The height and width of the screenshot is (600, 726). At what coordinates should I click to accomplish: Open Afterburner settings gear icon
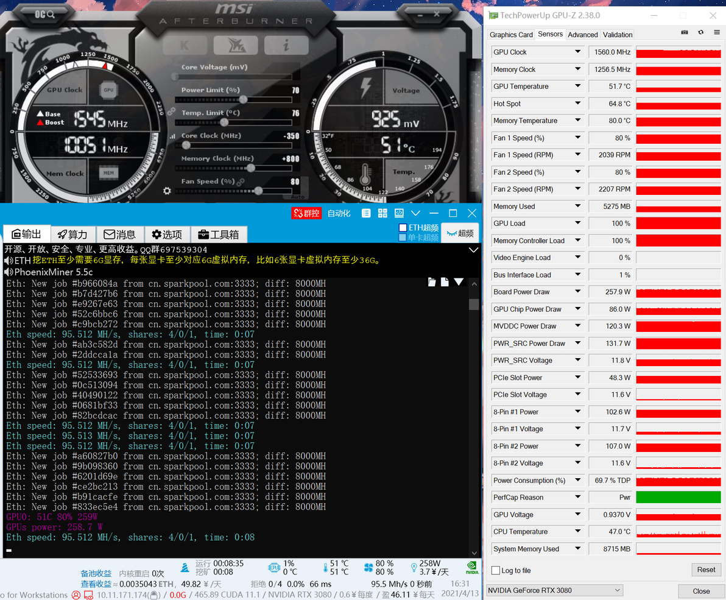167,191
